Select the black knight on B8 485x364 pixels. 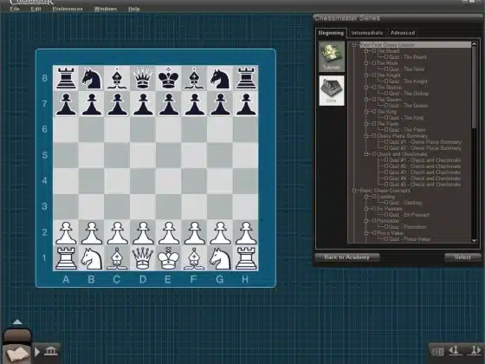(x=92, y=78)
